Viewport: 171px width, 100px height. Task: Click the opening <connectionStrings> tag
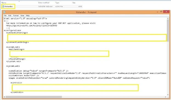pyautogui.click(x=17, y=33)
